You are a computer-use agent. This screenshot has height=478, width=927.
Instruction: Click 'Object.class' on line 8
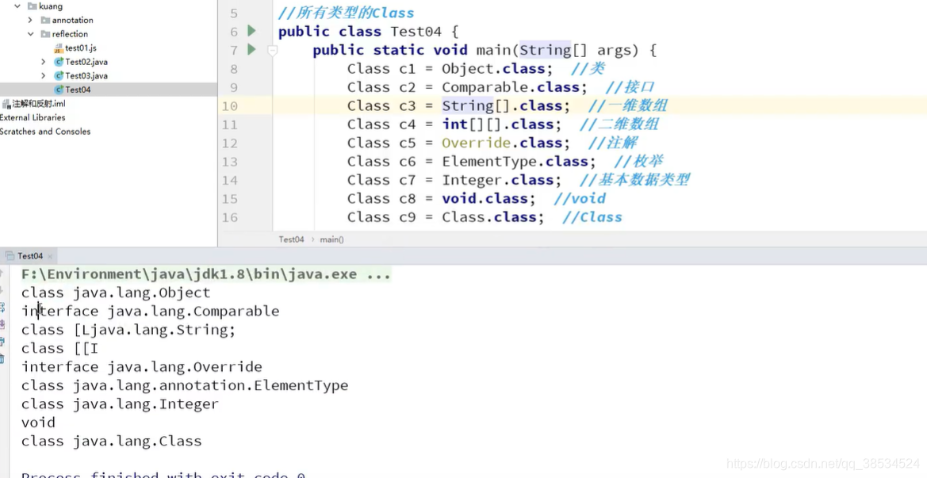point(497,69)
